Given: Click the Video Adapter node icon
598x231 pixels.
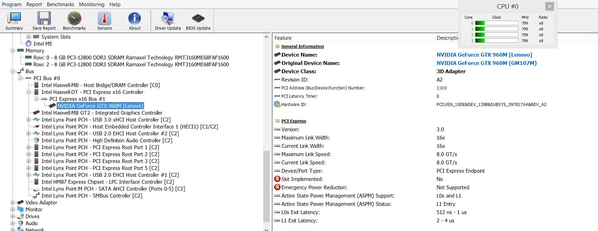Looking at the screenshot, I should click(x=20, y=202).
